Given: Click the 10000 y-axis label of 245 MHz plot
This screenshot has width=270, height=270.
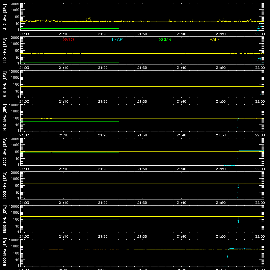Looking at the screenshot, I should click(14, 4).
